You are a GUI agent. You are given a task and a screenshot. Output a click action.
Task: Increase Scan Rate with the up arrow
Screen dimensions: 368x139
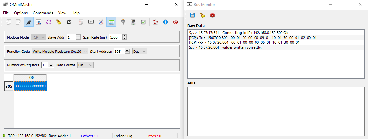pos(125,36)
